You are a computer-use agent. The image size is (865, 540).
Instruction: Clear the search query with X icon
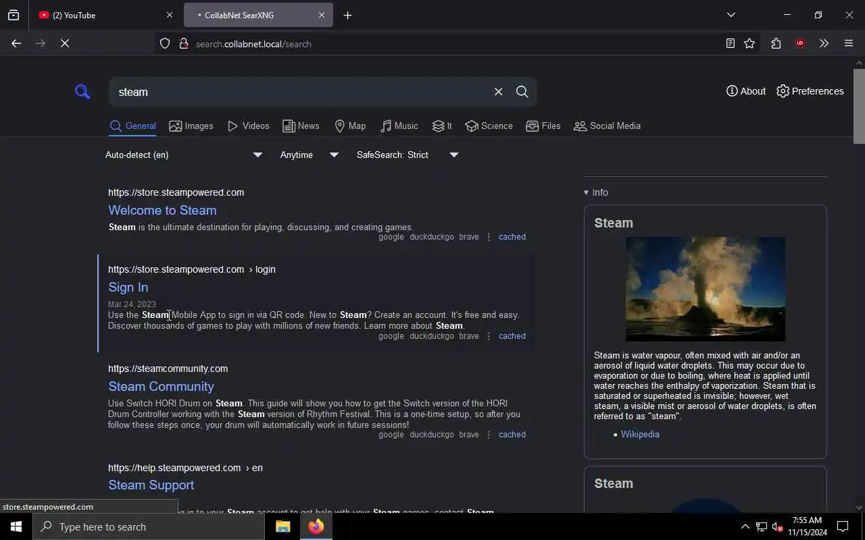[498, 92]
